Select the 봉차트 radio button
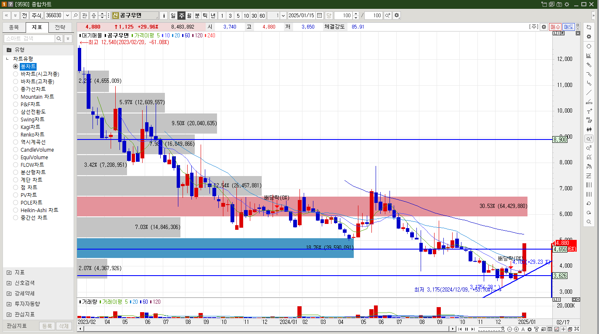This screenshot has height=334, width=599. point(16,66)
